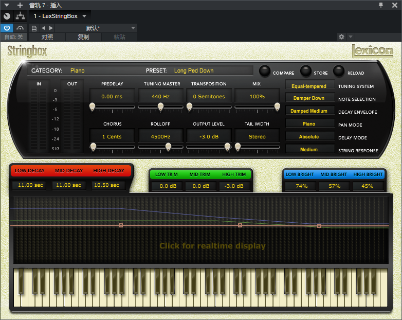Screen dimensions: 402x320
Task: Click the 0.00 ms predelay value
Action: (112, 97)
